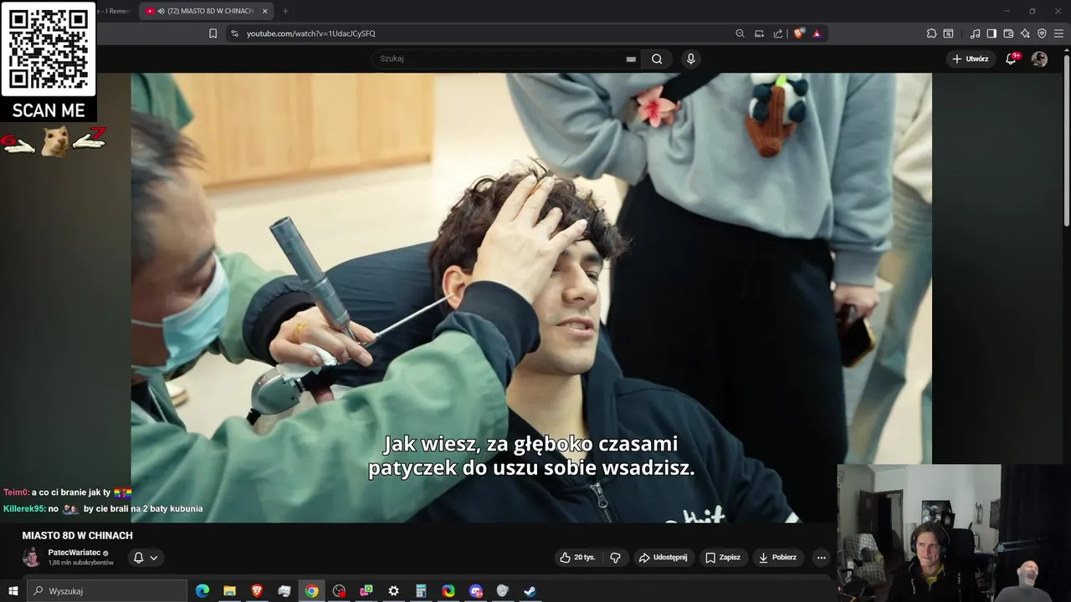Click the zoom magnifier icon in address bar
Image resolution: width=1071 pixels, height=602 pixels.
740,33
